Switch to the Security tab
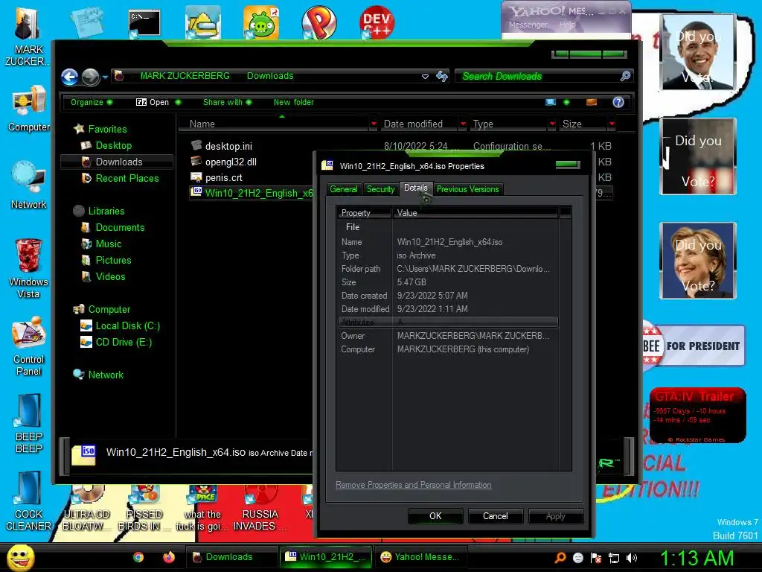 coord(380,189)
